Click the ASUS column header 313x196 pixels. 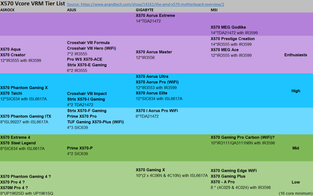[x=71, y=10]
